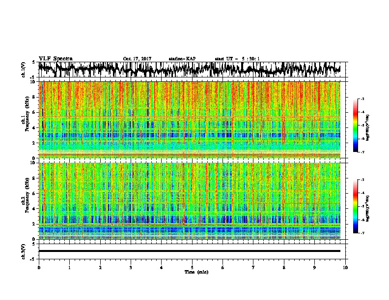
Task: Click the time axis tick label '5'
Action: [x=192, y=268]
